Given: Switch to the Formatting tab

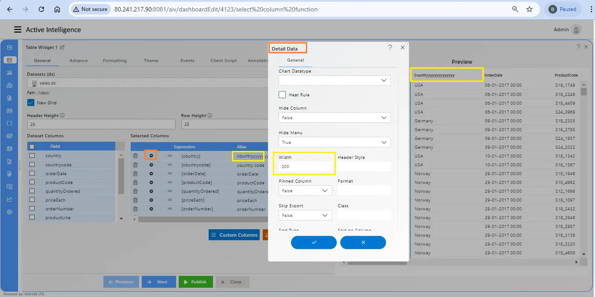Looking at the screenshot, I should (x=115, y=61).
